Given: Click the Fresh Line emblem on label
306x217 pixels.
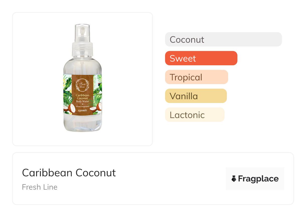Looking at the screenshot, I should [x=83, y=84].
